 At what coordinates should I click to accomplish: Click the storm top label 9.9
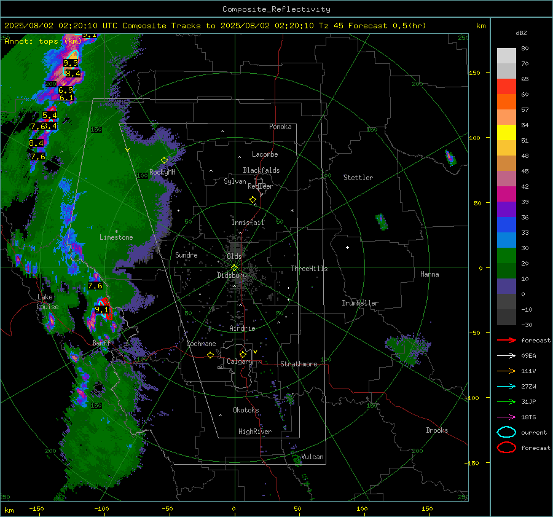(71, 63)
